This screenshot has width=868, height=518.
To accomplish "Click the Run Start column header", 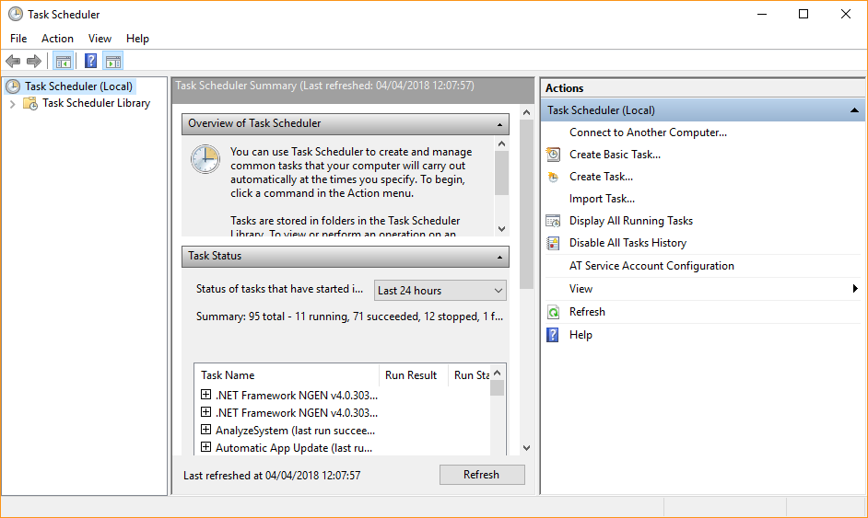I will pyautogui.click(x=469, y=374).
